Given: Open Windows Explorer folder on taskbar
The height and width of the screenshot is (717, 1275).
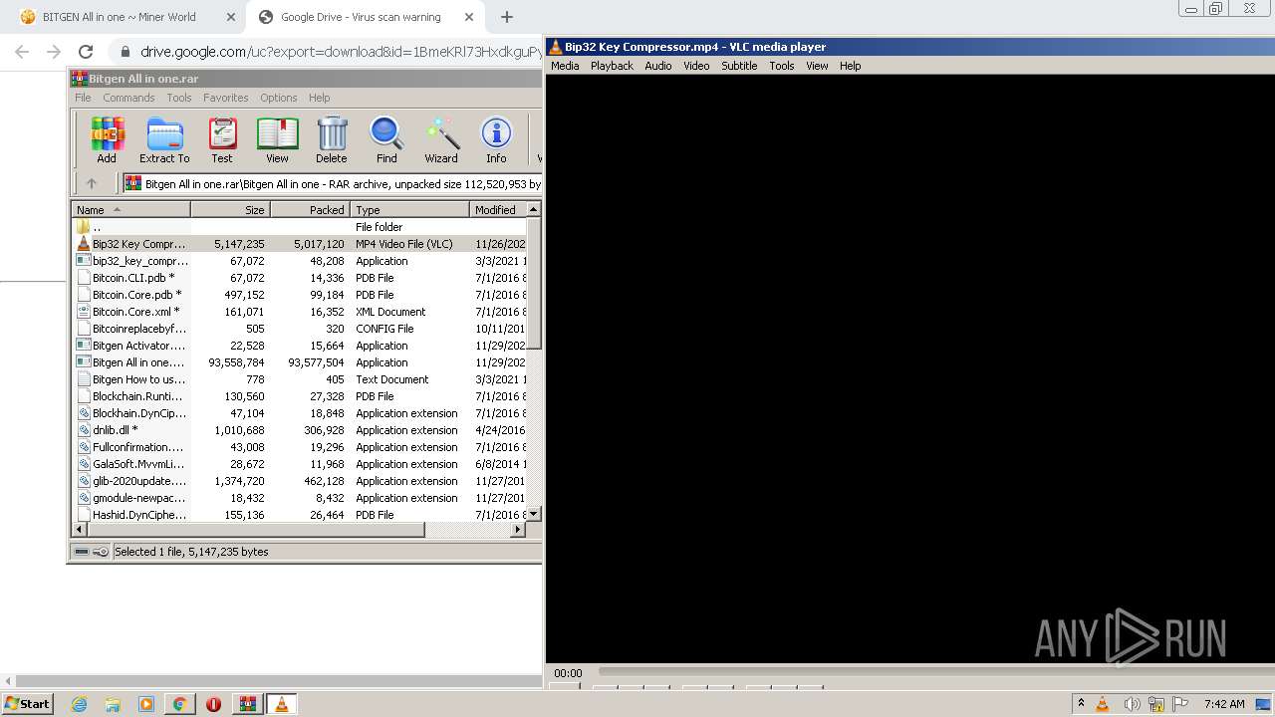Looking at the screenshot, I should tap(113, 704).
